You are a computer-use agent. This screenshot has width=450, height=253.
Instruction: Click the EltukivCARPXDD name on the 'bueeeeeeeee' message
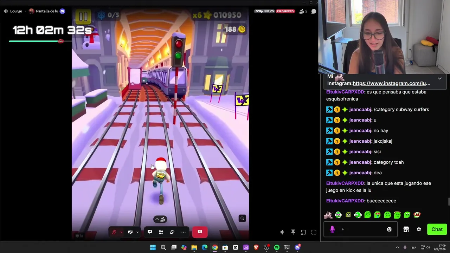click(x=345, y=201)
